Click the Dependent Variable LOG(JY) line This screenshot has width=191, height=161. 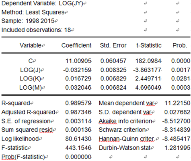(42, 4)
